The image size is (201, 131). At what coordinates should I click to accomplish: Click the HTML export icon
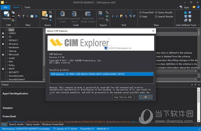coord(101,14)
